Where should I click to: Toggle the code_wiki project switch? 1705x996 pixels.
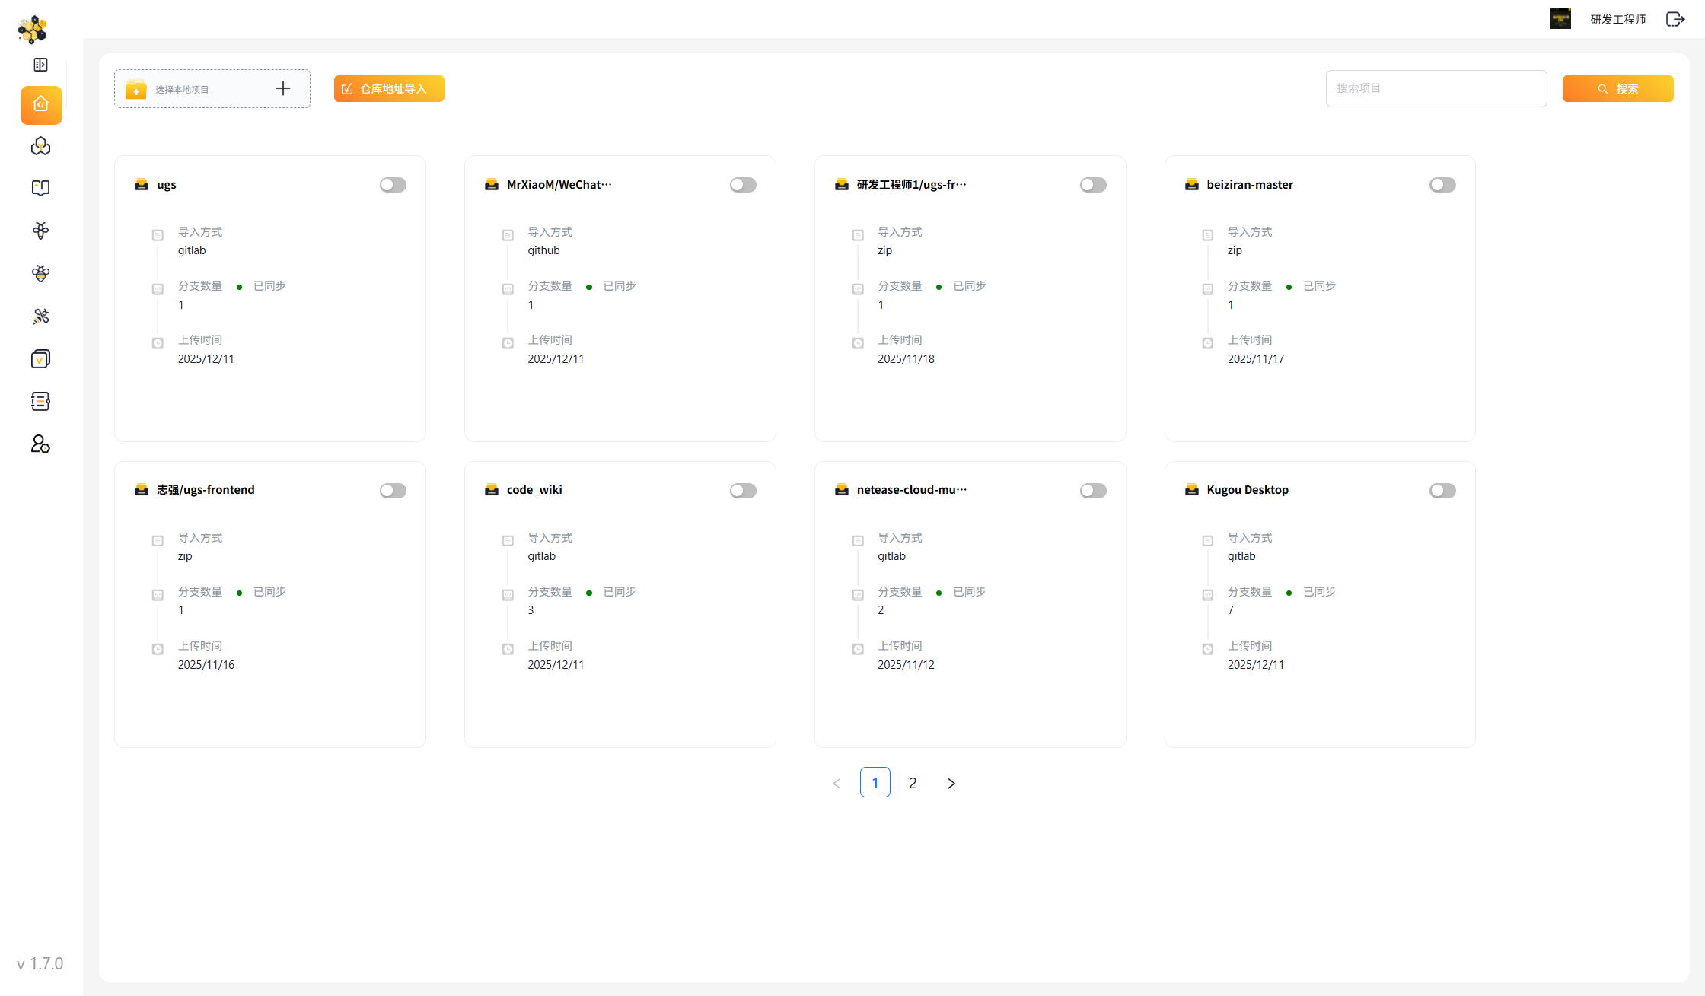(x=743, y=491)
